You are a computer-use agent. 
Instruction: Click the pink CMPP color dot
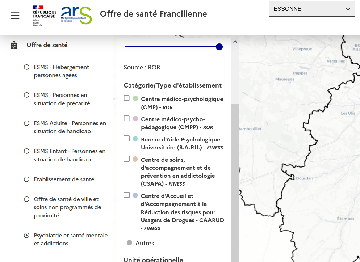coord(135,118)
